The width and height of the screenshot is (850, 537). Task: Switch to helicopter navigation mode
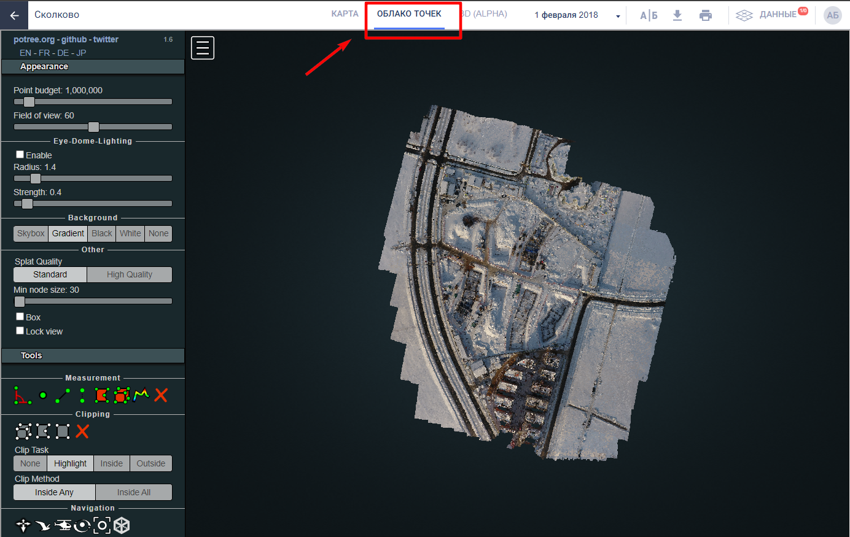(x=63, y=525)
